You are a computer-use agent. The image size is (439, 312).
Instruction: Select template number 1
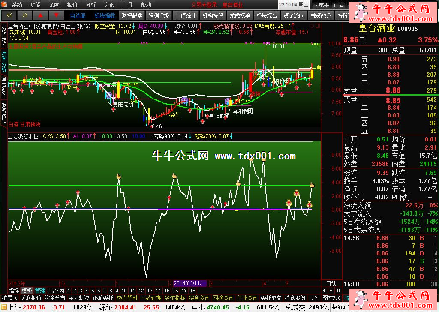[x=69, y=291]
